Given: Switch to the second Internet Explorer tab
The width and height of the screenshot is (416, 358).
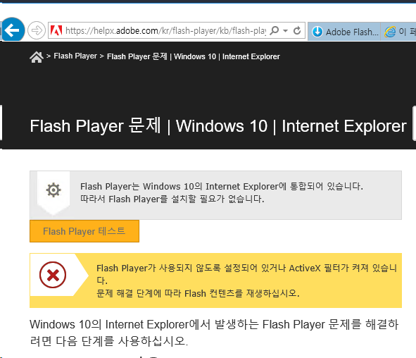Looking at the screenshot, I should point(398,32).
